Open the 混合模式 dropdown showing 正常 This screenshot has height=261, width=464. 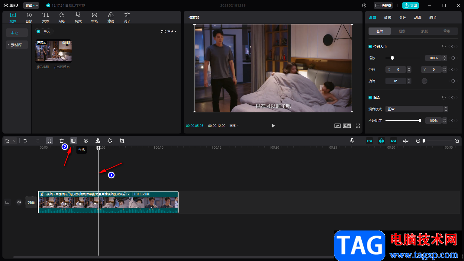click(417, 109)
